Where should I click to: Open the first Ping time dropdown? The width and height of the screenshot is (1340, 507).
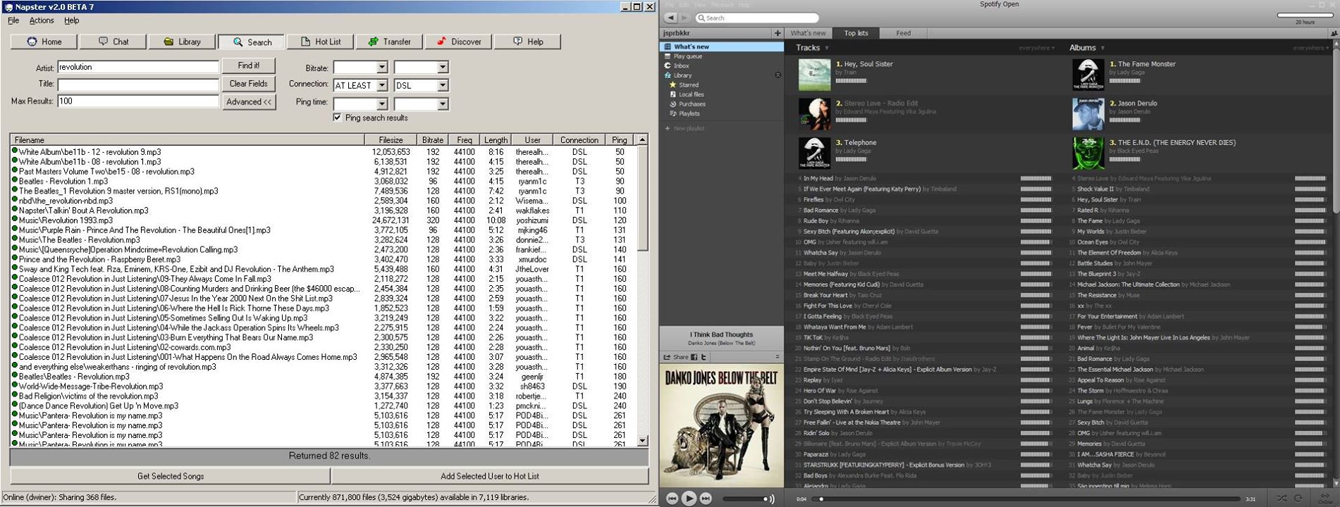pyautogui.click(x=360, y=104)
